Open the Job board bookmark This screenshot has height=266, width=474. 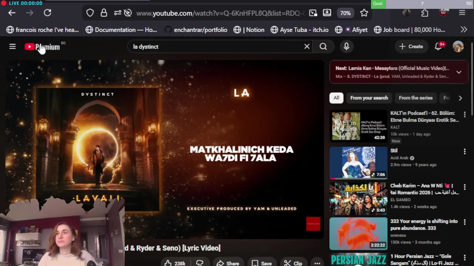410,30
